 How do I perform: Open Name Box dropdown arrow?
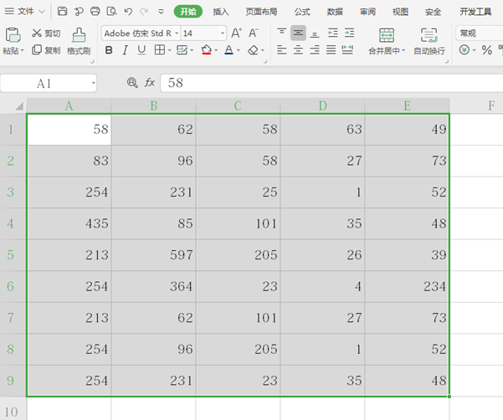coord(93,83)
